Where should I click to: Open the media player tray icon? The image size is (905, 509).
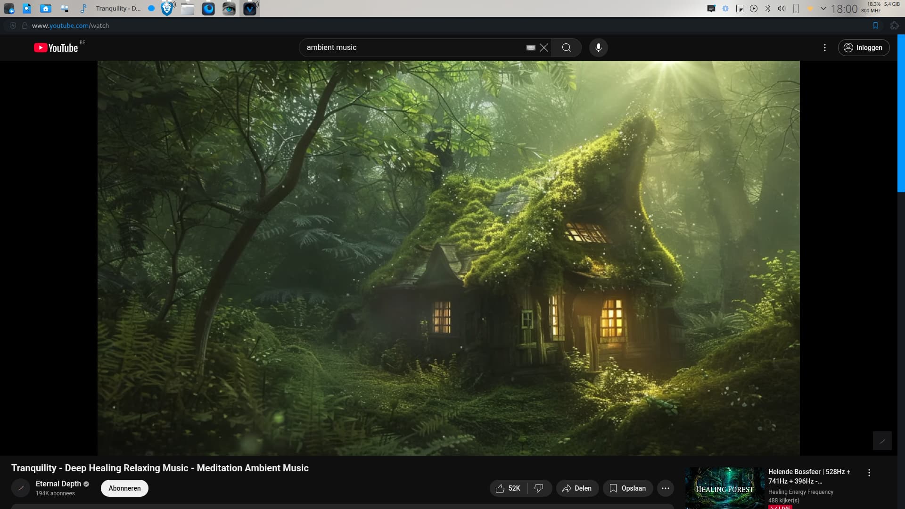[754, 8]
